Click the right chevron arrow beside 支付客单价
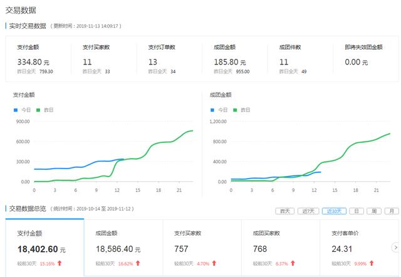The image size is (401, 277). [395, 248]
